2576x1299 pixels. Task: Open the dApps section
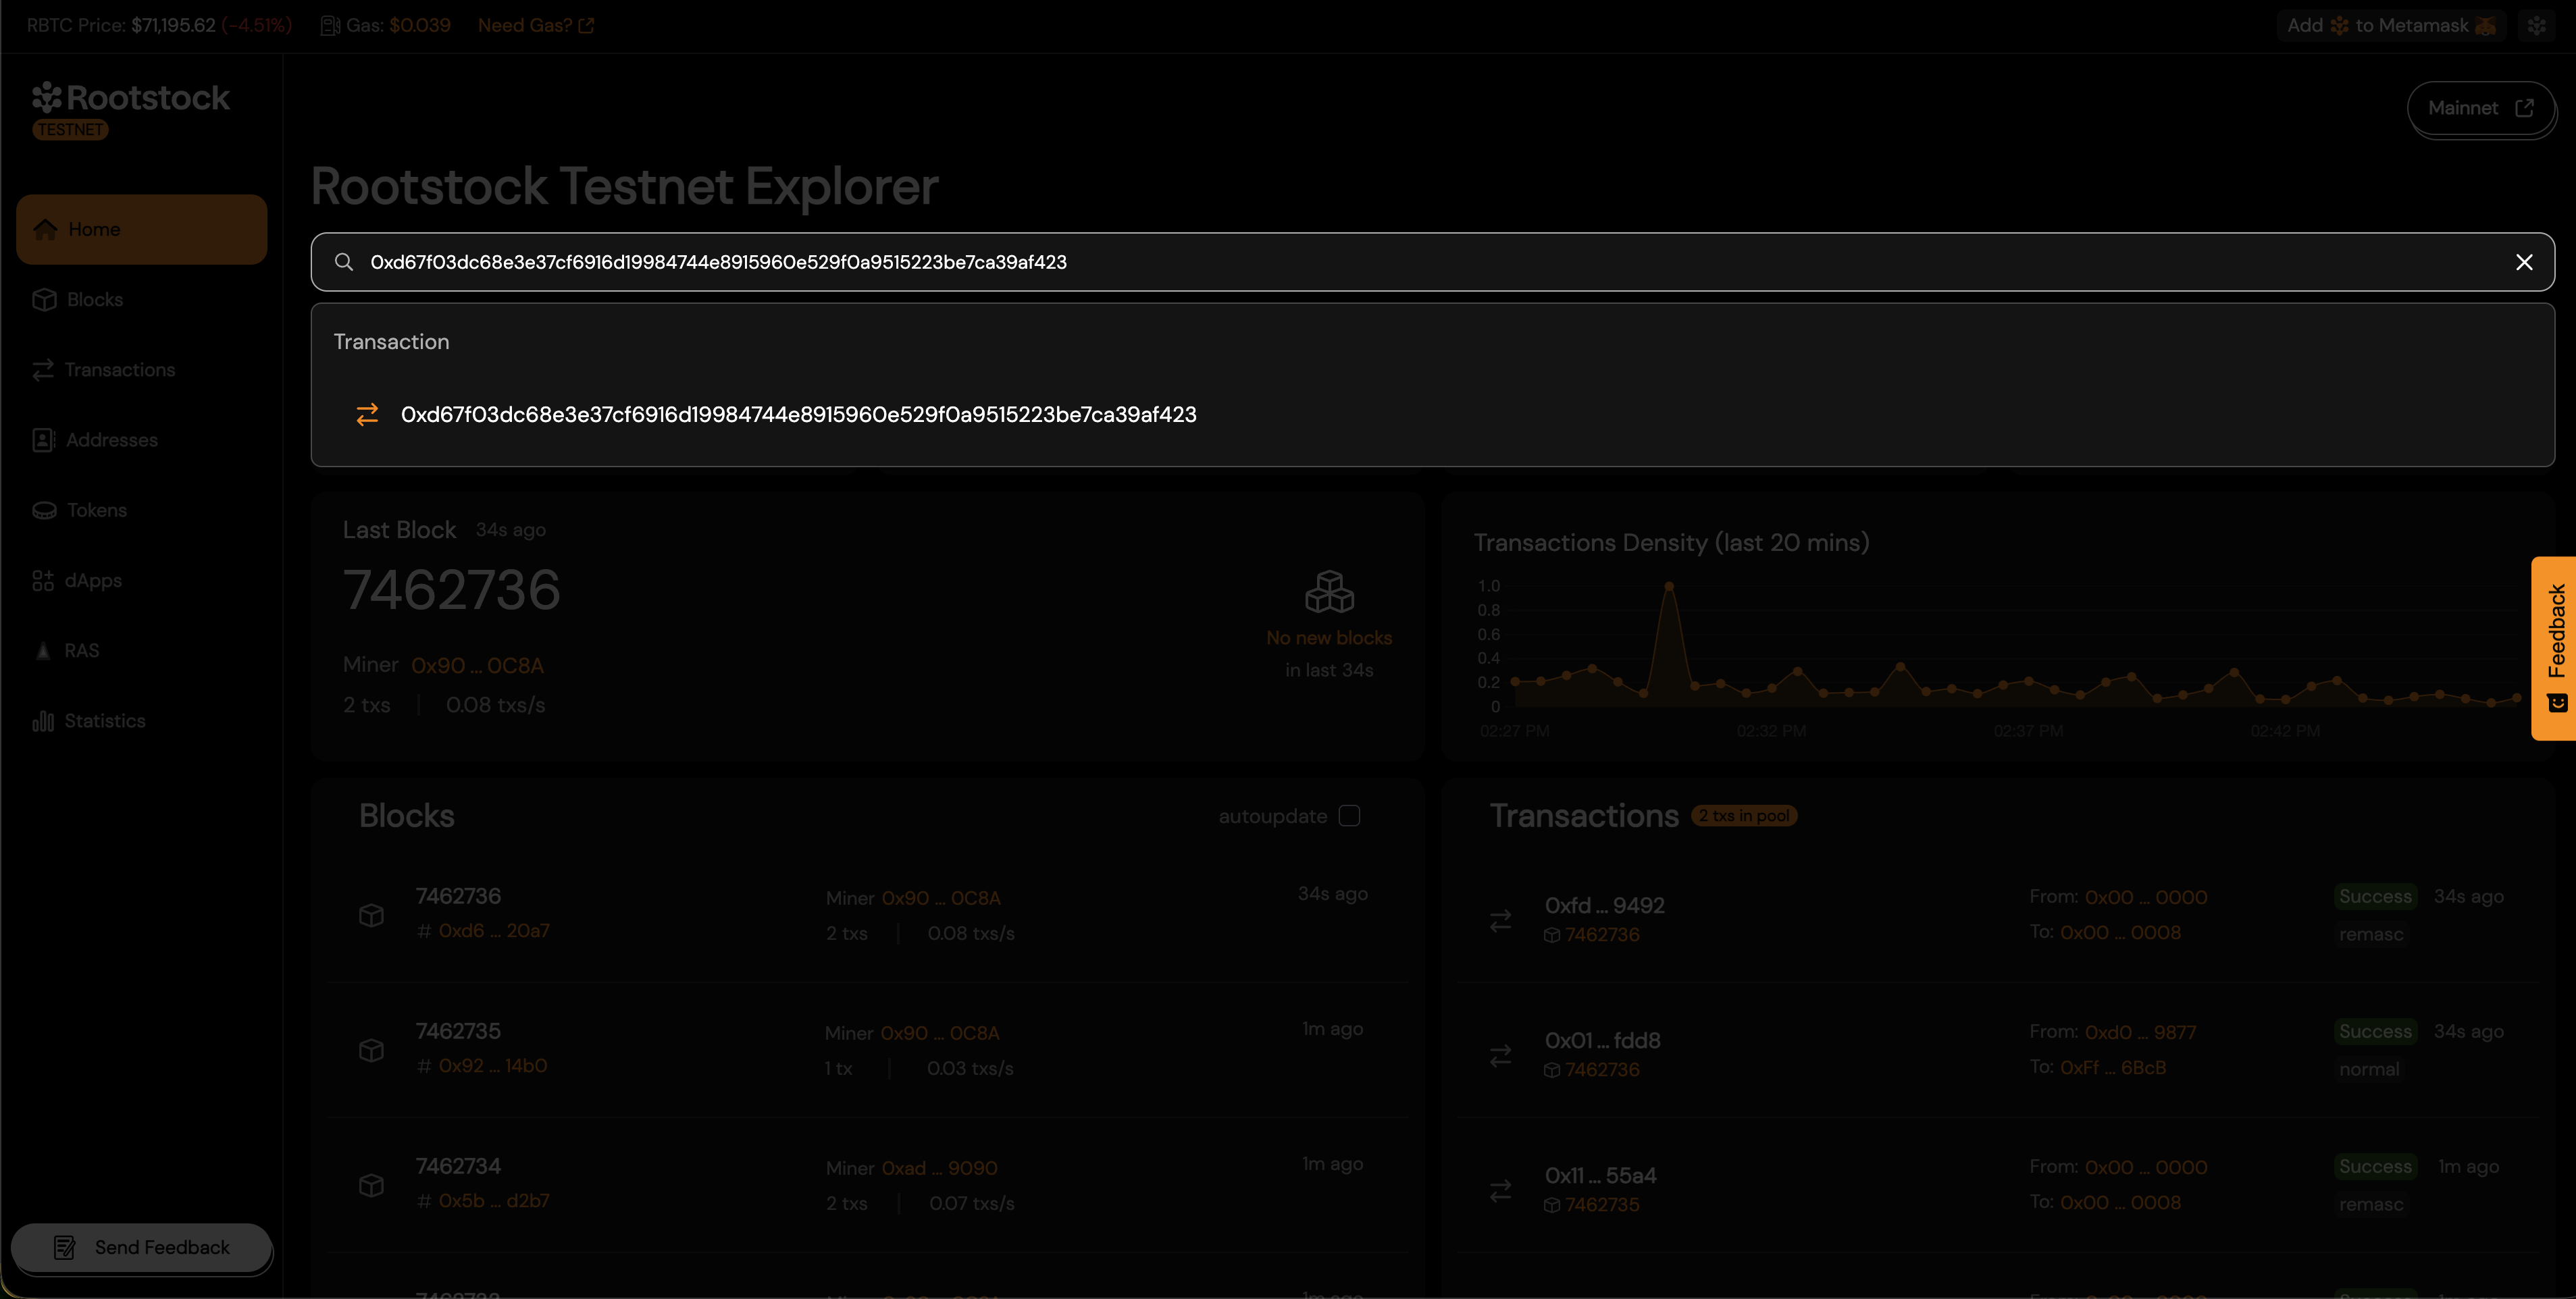[x=93, y=580]
